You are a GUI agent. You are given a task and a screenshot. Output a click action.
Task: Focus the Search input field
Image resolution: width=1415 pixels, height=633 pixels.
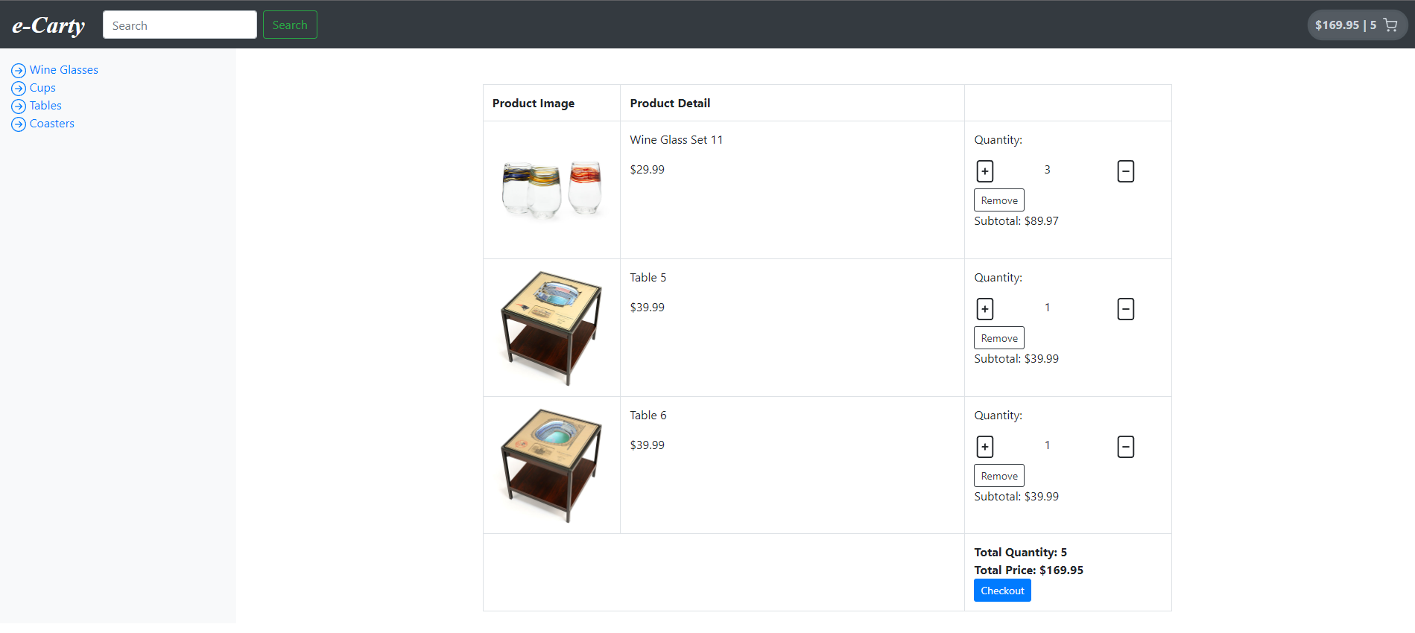[180, 25]
